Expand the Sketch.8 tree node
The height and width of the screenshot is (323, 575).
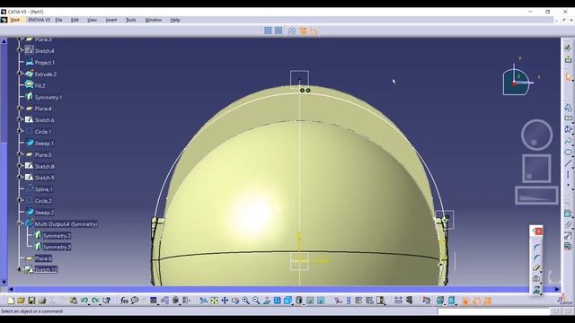pyautogui.click(x=20, y=165)
